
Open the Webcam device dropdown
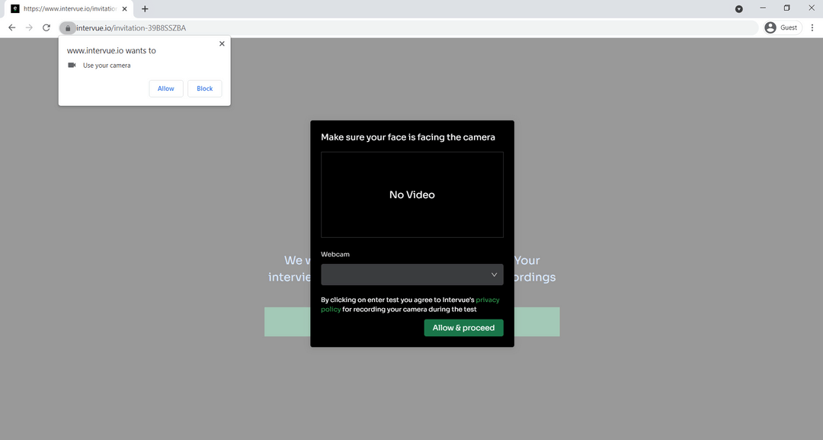coord(411,274)
